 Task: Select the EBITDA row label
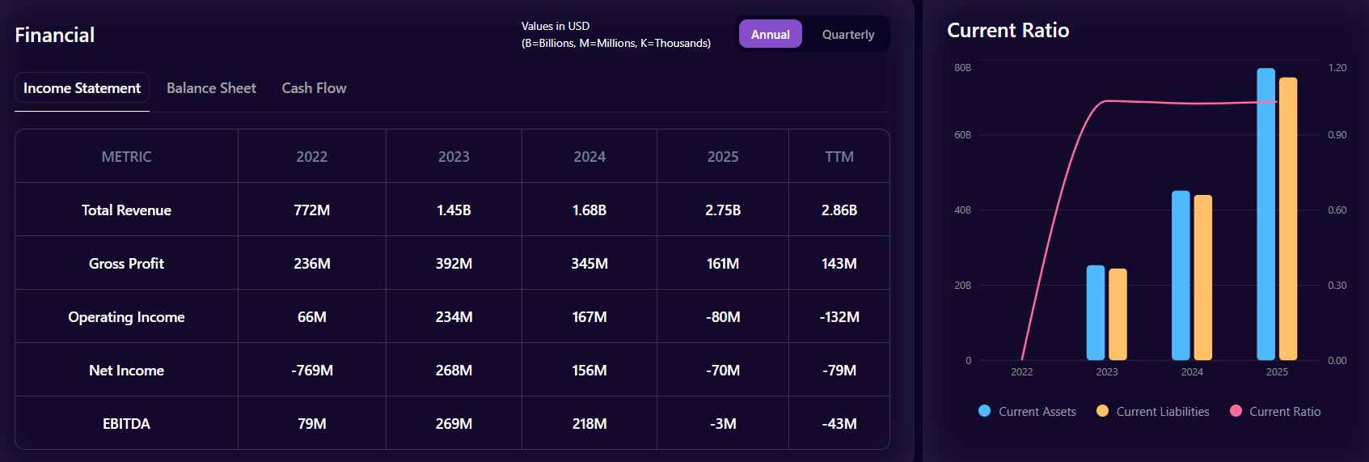[126, 424]
